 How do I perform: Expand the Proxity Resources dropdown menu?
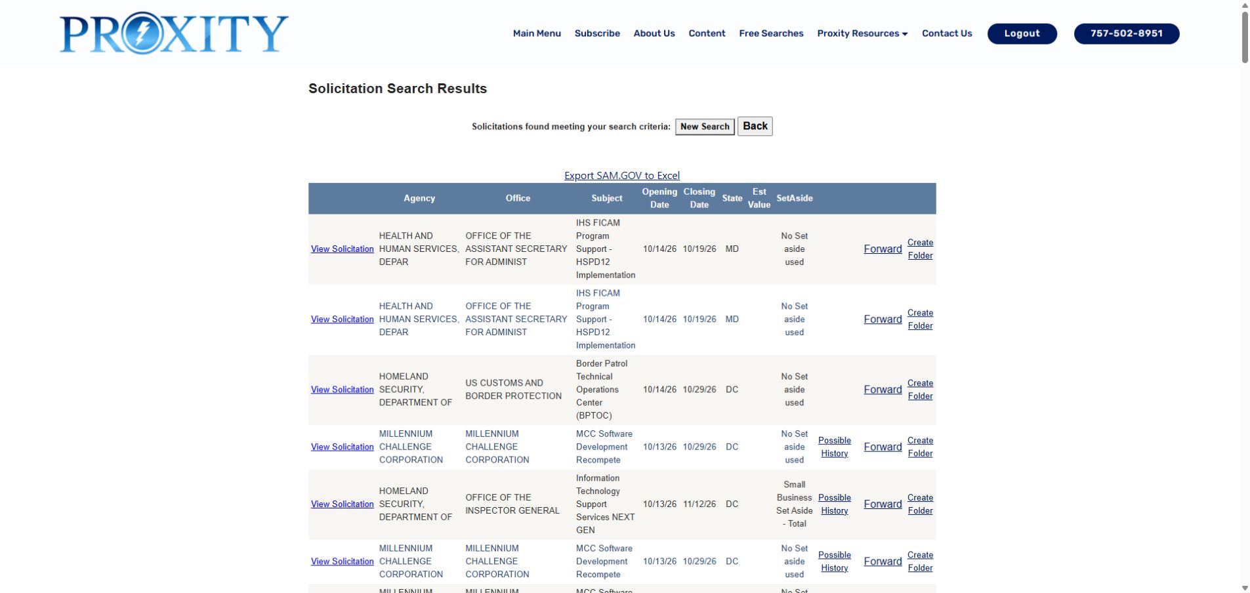click(862, 33)
